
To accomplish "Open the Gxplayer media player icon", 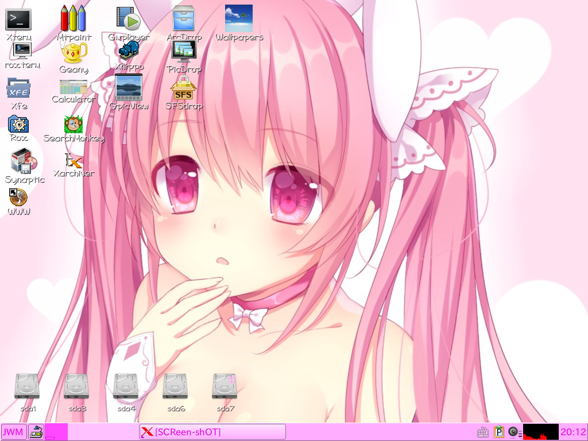I will click(128, 18).
